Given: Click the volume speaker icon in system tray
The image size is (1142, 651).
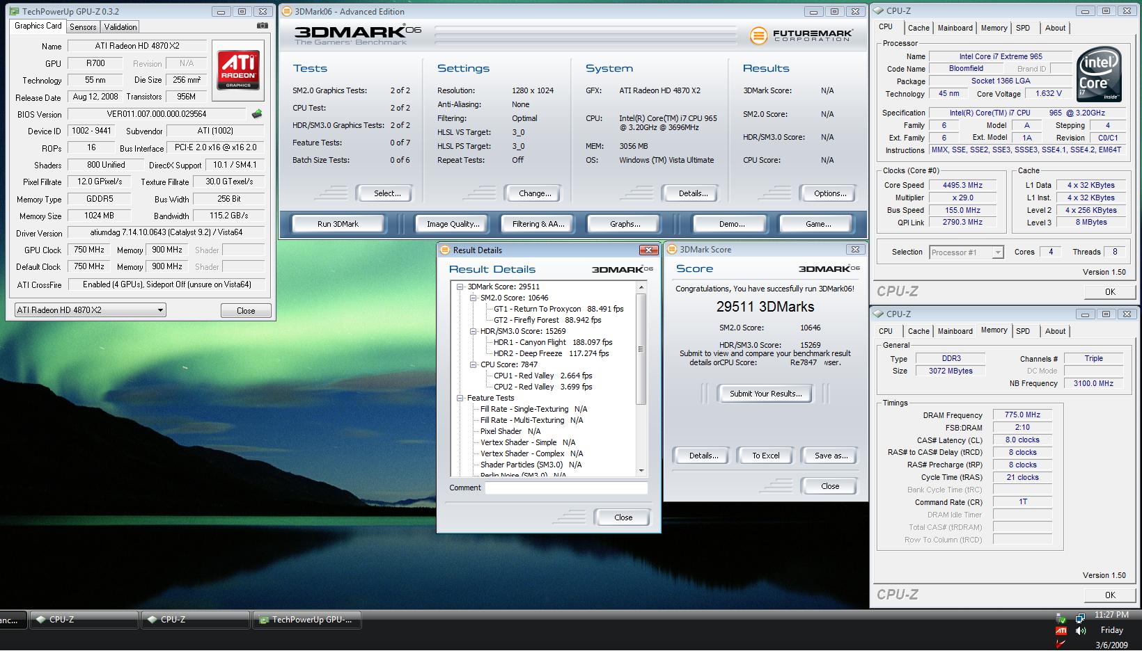Looking at the screenshot, I should click(x=1081, y=631).
